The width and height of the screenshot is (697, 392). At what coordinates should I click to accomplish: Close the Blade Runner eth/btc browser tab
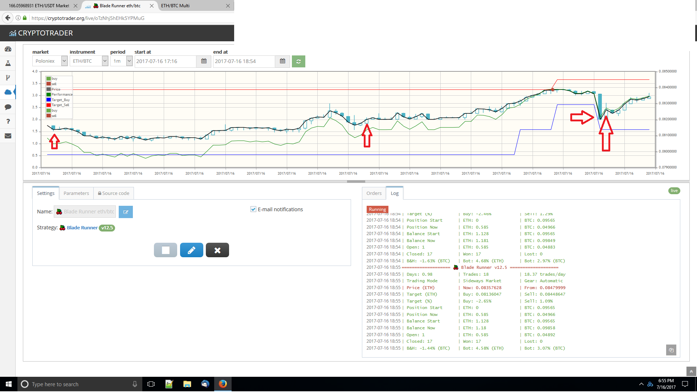[x=152, y=6]
